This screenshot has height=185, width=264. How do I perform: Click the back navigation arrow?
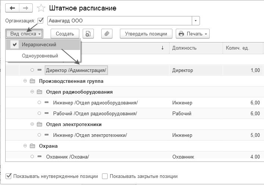(x=13, y=8)
